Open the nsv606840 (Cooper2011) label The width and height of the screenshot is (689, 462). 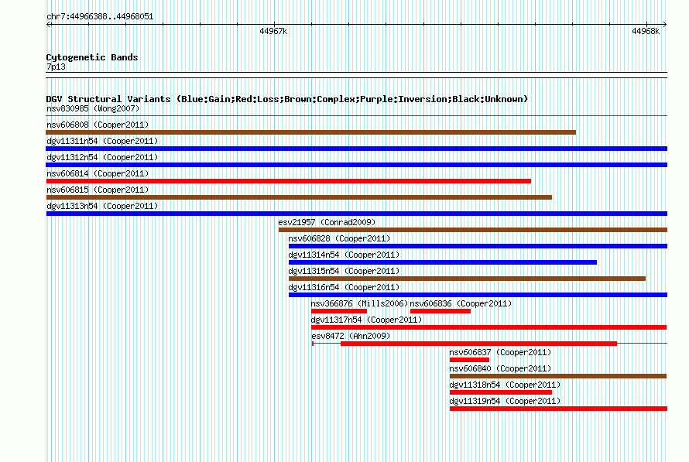tap(500, 368)
